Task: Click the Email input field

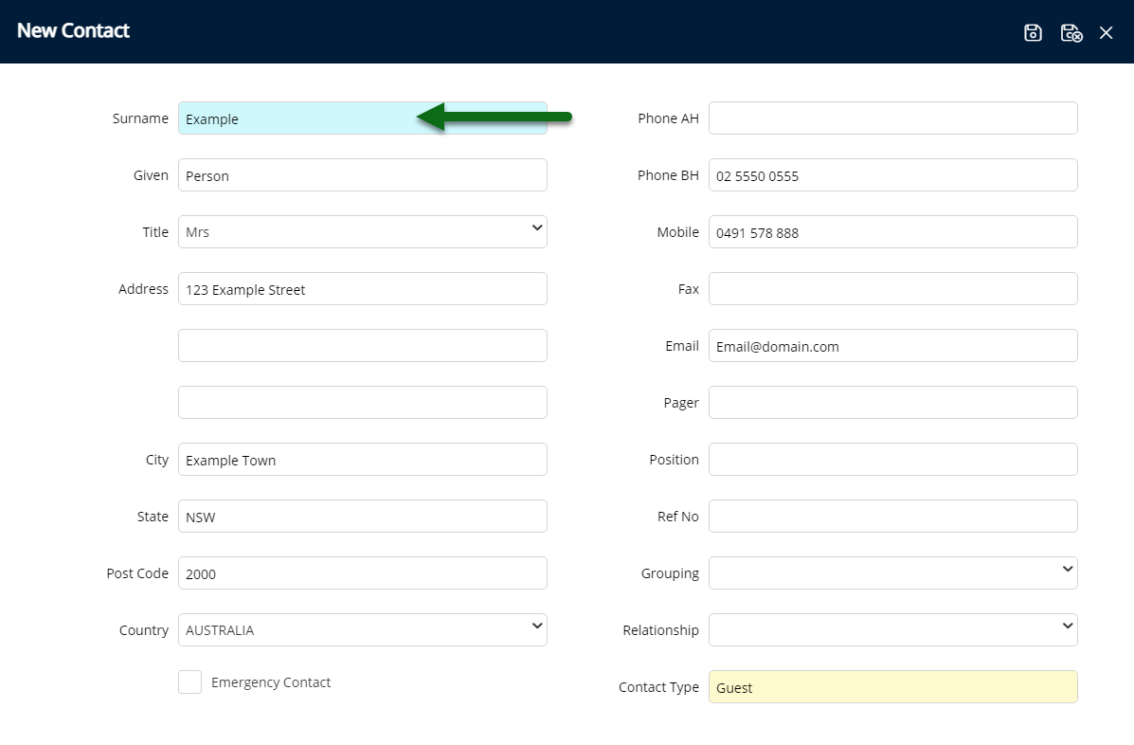Action: [x=892, y=346]
